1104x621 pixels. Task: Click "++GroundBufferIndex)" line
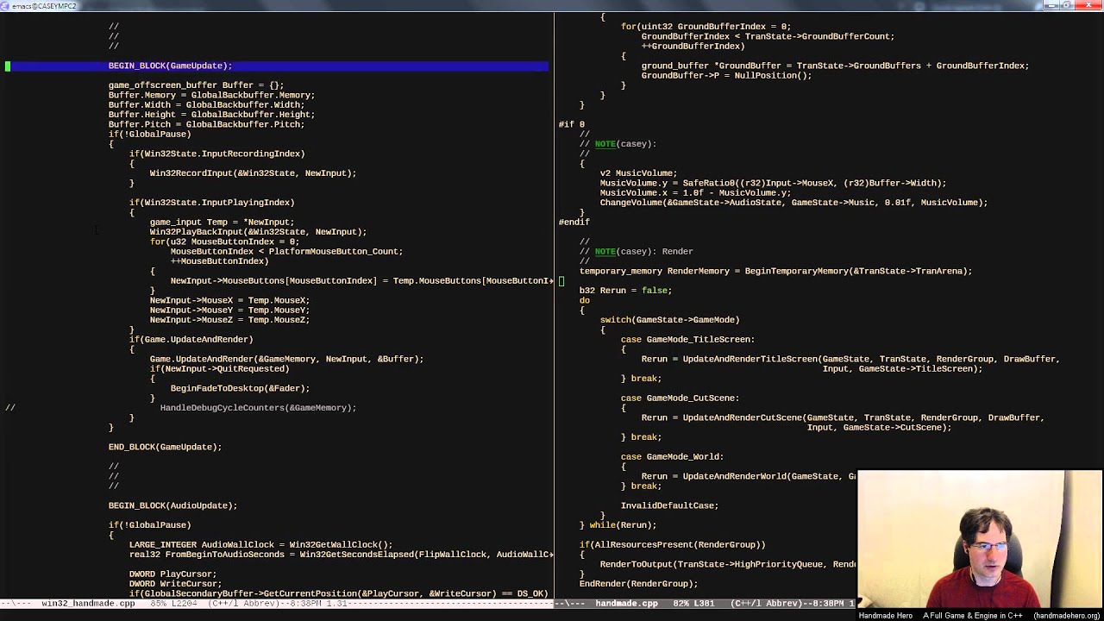(x=693, y=47)
